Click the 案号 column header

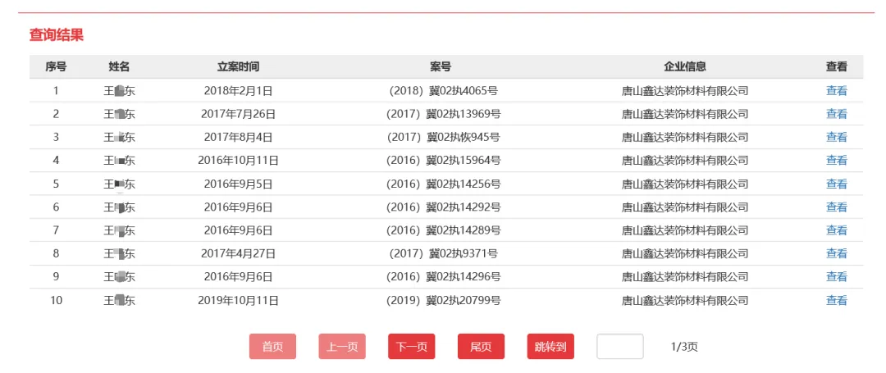point(441,66)
